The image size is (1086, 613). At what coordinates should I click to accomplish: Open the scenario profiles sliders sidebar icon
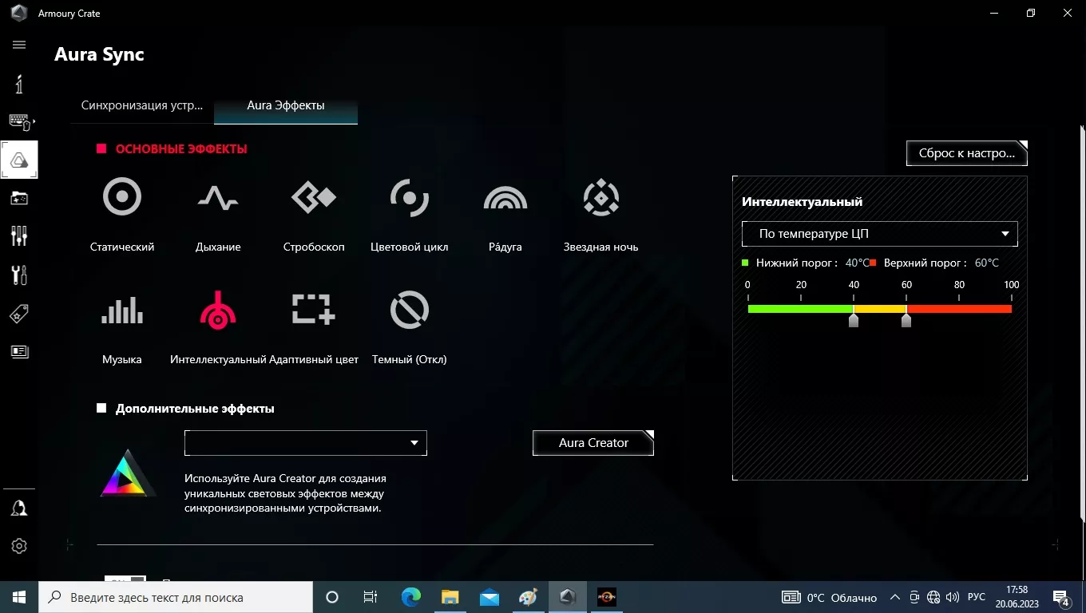pos(19,236)
